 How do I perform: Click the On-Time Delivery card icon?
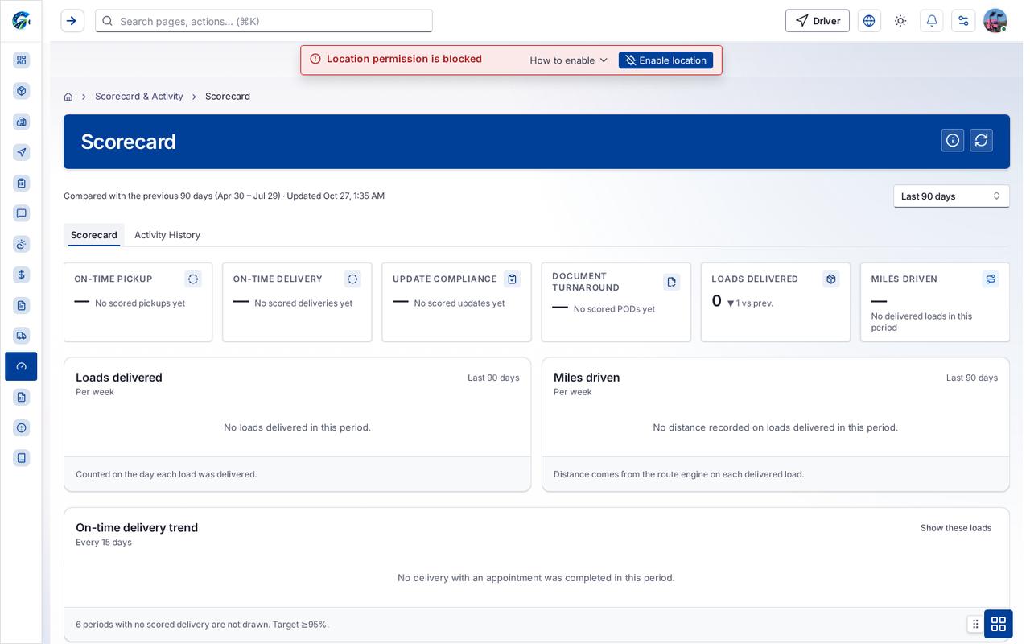[352, 279]
